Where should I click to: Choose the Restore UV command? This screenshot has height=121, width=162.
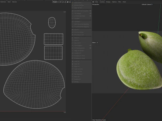pos(82,79)
